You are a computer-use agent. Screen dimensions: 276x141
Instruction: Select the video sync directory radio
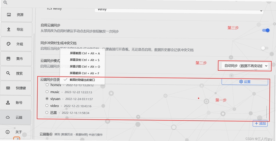tap(47, 106)
